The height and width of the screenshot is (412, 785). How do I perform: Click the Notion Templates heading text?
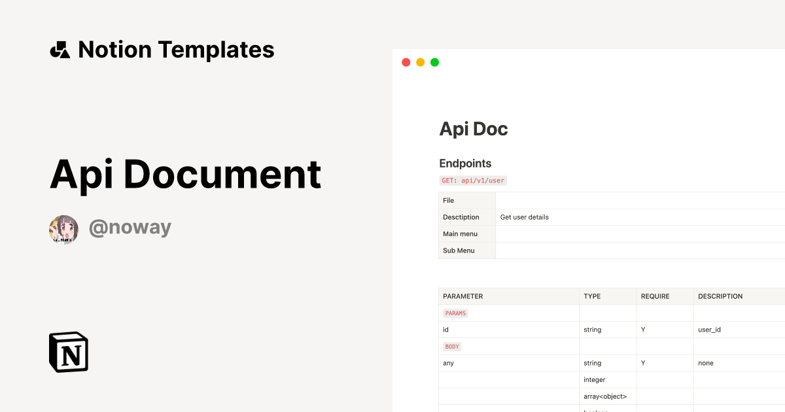click(x=176, y=50)
